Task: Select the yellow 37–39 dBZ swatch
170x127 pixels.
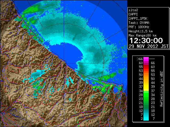Action: pyautogui.click(x=146, y=87)
